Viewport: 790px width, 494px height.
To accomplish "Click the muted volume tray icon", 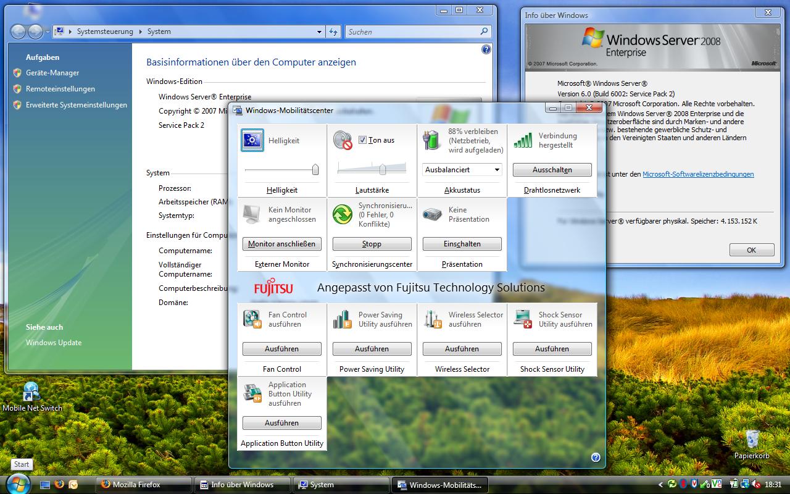I will click(756, 485).
